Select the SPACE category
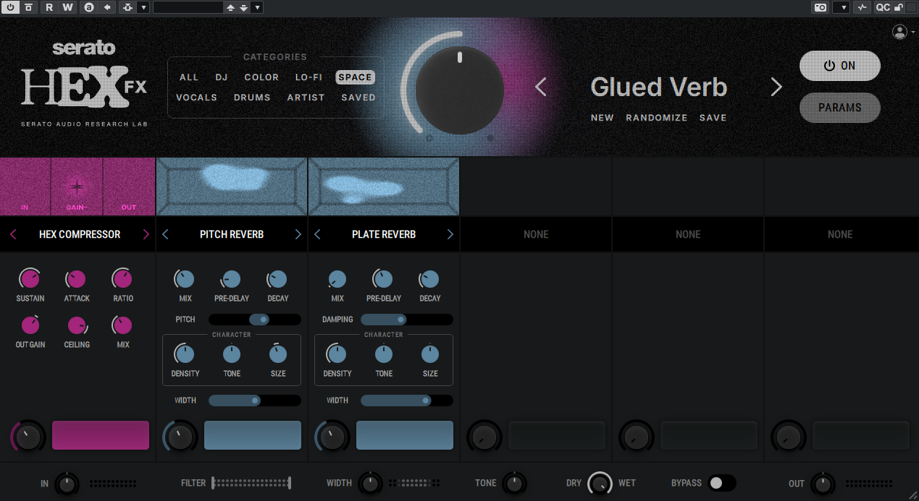This screenshot has height=501, width=919. (x=355, y=77)
